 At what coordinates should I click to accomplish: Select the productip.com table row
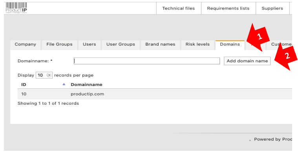click(155, 94)
